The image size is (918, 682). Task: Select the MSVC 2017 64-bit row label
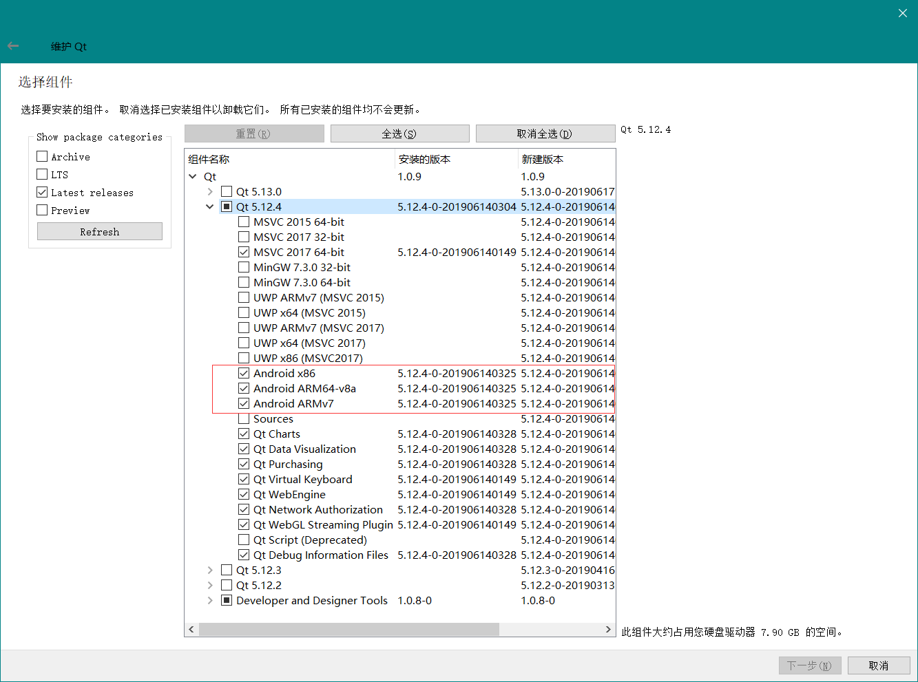299,252
